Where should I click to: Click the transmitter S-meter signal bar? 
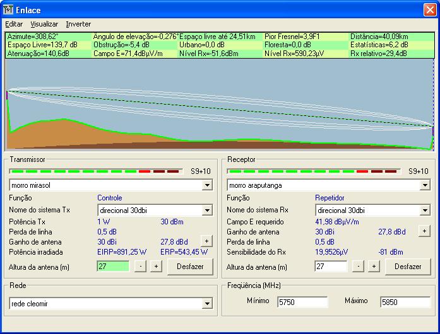(95, 171)
